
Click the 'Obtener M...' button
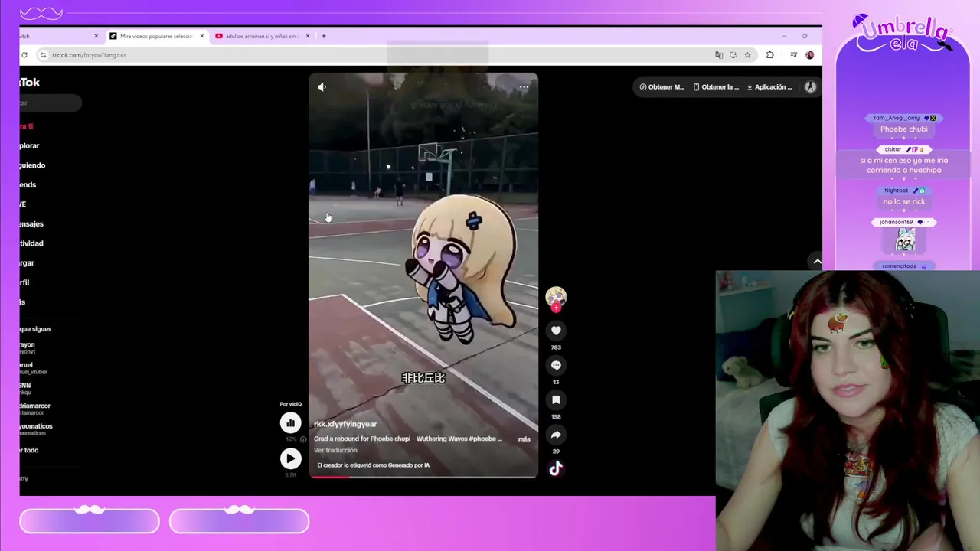662,87
